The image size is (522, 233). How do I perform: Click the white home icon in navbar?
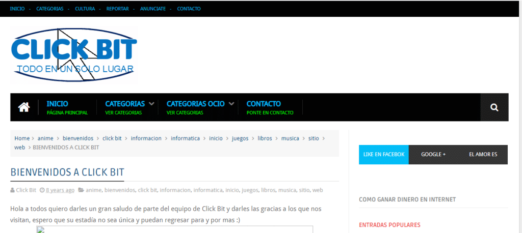pyautogui.click(x=24, y=107)
